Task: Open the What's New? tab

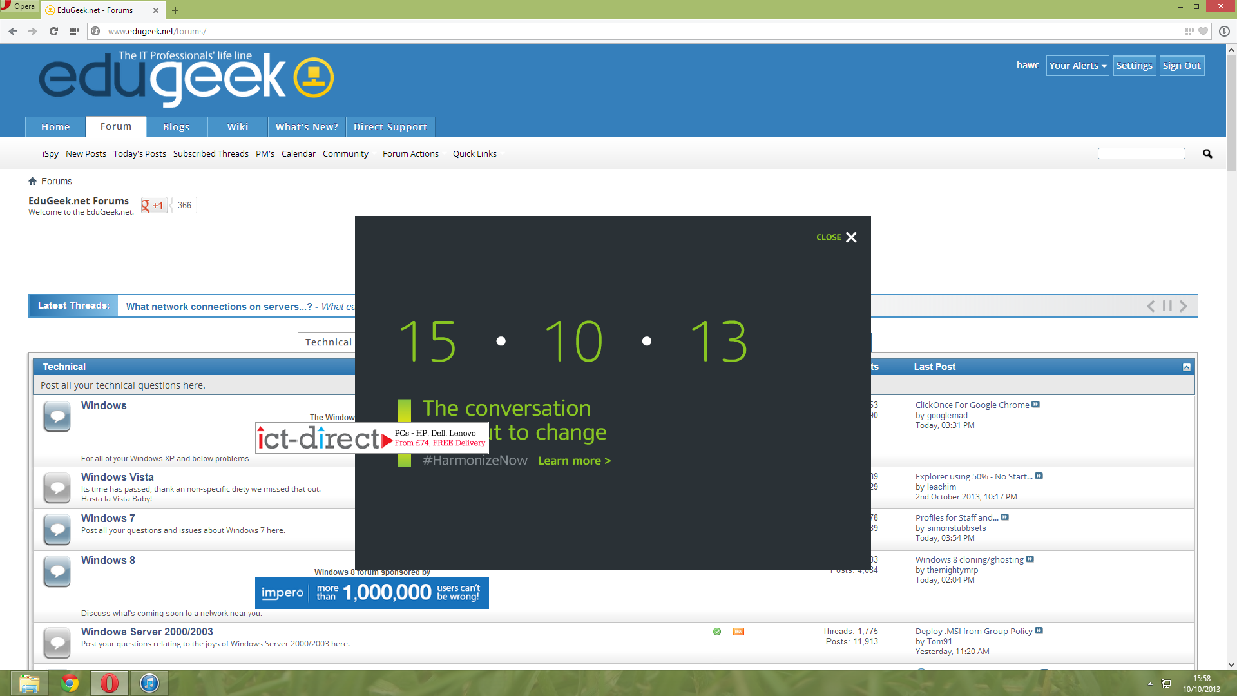Action: tap(307, 127)
